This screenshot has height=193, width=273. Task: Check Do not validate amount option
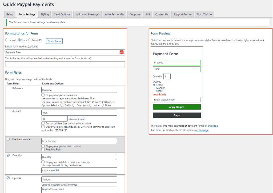pos(43,123)
